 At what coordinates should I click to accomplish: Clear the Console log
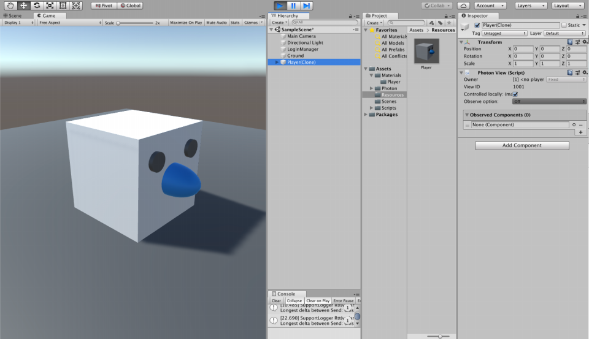276,301
